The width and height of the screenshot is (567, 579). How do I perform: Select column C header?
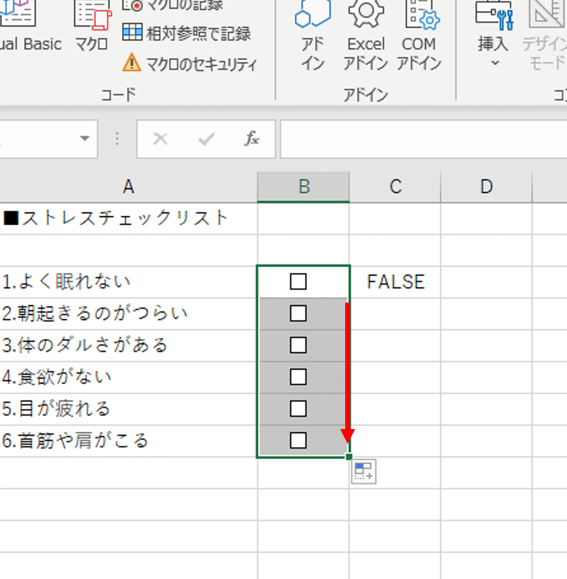pos(395,187)
